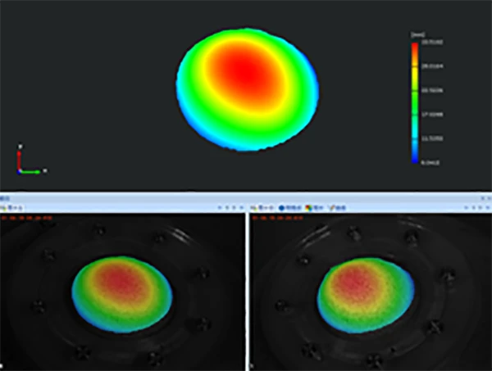Viewport: 492px width, 371px height.
Task: Click the XYZ coordinate axis triad
Action: coord(30,160)
